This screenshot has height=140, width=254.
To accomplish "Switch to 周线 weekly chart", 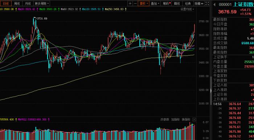I will tap(17, 3).
